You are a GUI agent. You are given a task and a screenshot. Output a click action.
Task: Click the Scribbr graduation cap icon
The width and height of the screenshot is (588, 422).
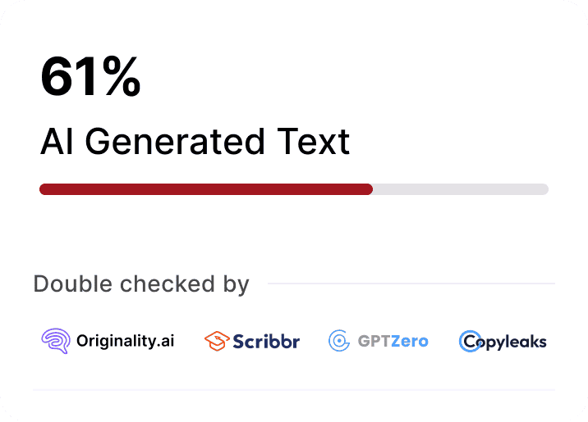coord(216,341)
